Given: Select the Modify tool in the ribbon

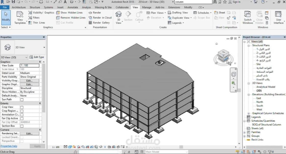Looking at the screenshot, I should click(6, 18).
